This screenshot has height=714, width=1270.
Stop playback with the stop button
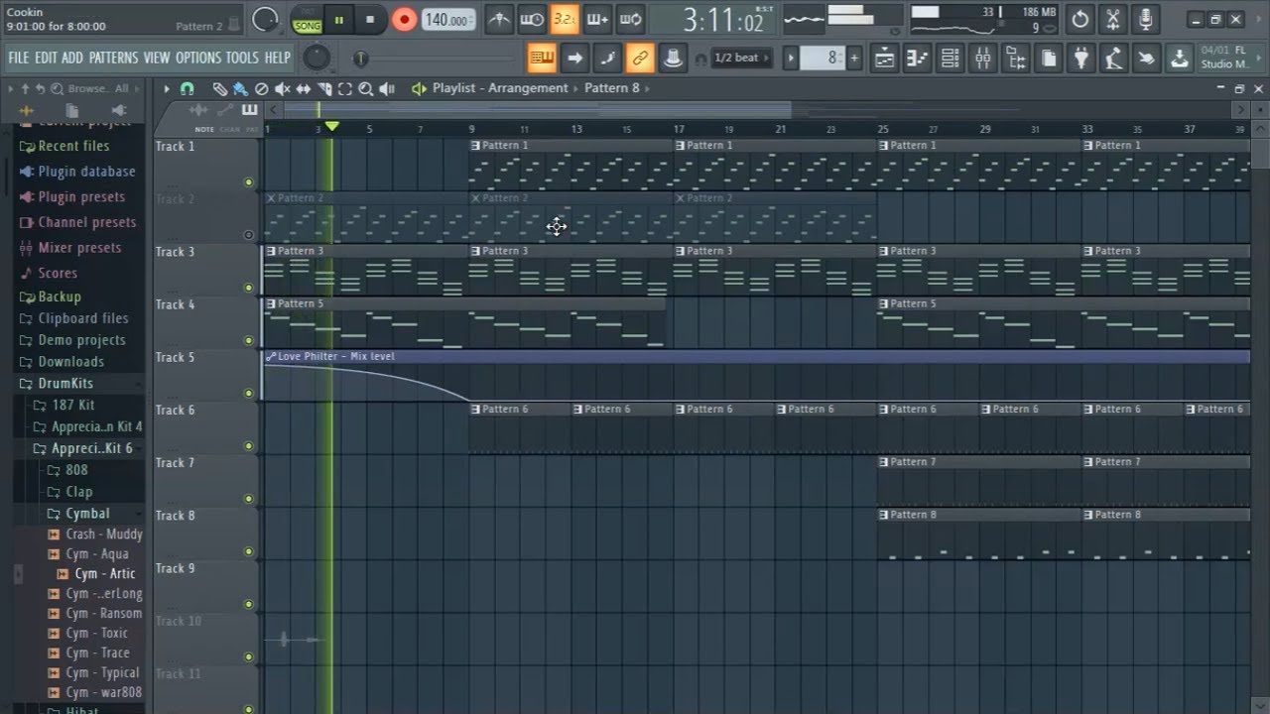(370, 19)
